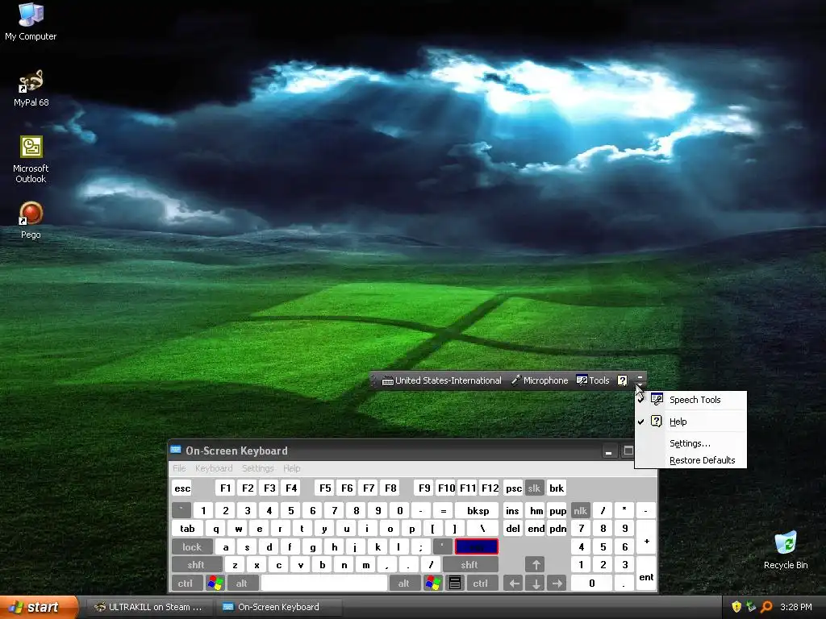Toggle the right alt key
This screenshot has width=826, height=619.
tap(403, 584)
